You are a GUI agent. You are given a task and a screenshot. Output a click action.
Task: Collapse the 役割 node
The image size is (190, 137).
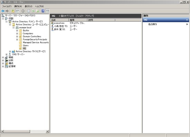coord(3,19)
